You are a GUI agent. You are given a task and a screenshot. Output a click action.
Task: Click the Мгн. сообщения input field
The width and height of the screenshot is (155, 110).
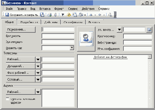[x=138, y=49]
